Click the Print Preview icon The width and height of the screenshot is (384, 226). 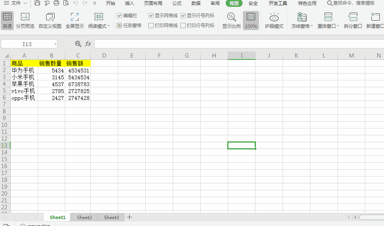pyautogui.click(x=66, y=3)
